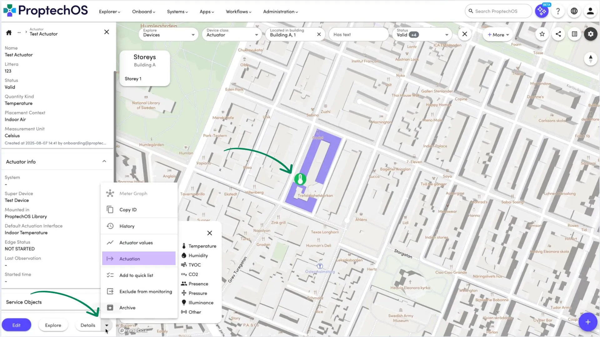Screen dimensions: 600x337
Task: Open the Apps menu
Action: (x=207, y=12)
